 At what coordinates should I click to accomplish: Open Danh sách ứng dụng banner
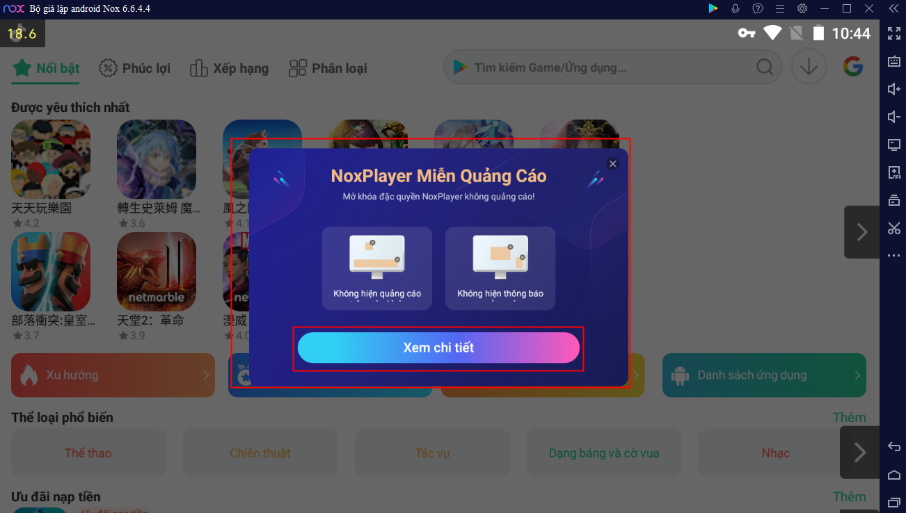(x=764, y=375)
